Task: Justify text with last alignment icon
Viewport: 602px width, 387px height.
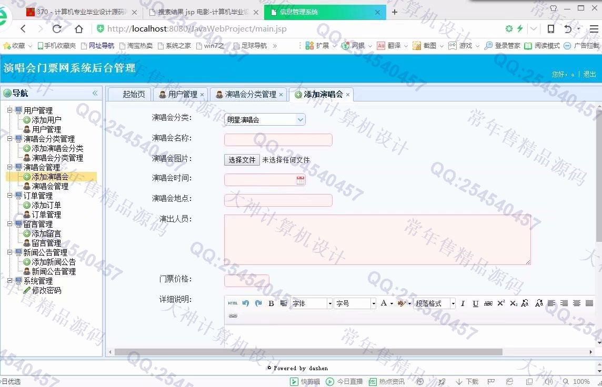Action: (x=589, y=303)
